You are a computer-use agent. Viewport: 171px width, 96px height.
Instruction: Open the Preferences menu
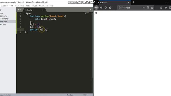tap(44, 6)
